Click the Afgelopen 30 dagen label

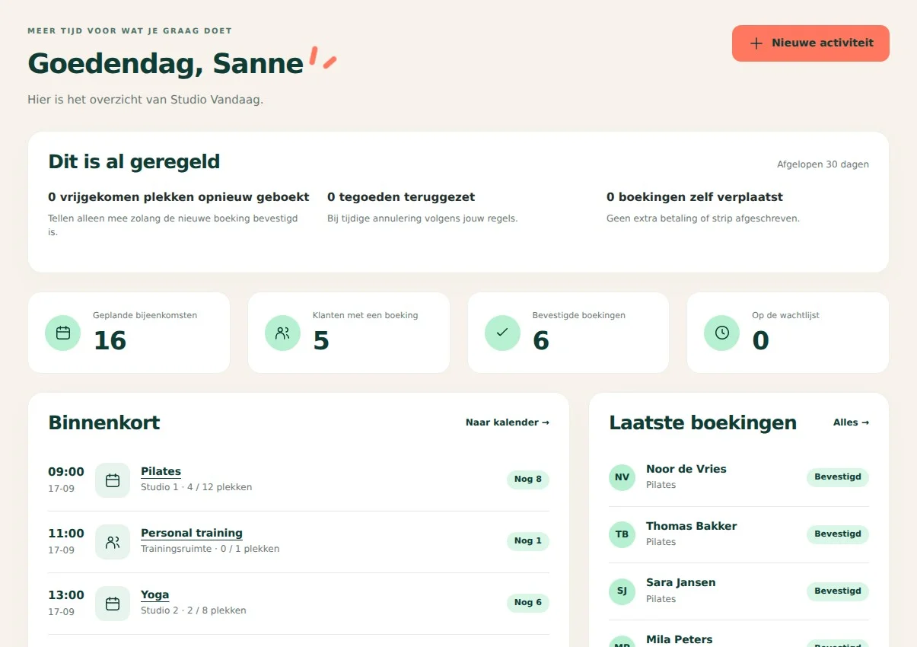(823, 164)
